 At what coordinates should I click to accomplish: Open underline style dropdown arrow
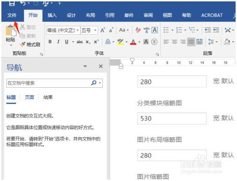[x=73, y=42]
